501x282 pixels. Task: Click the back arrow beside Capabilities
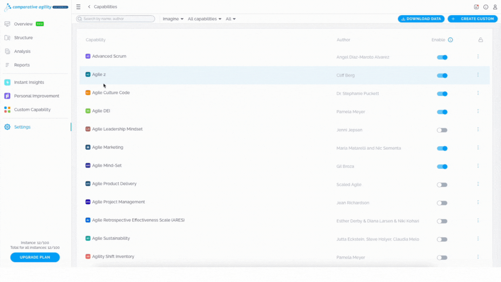[x=89, y=7]
